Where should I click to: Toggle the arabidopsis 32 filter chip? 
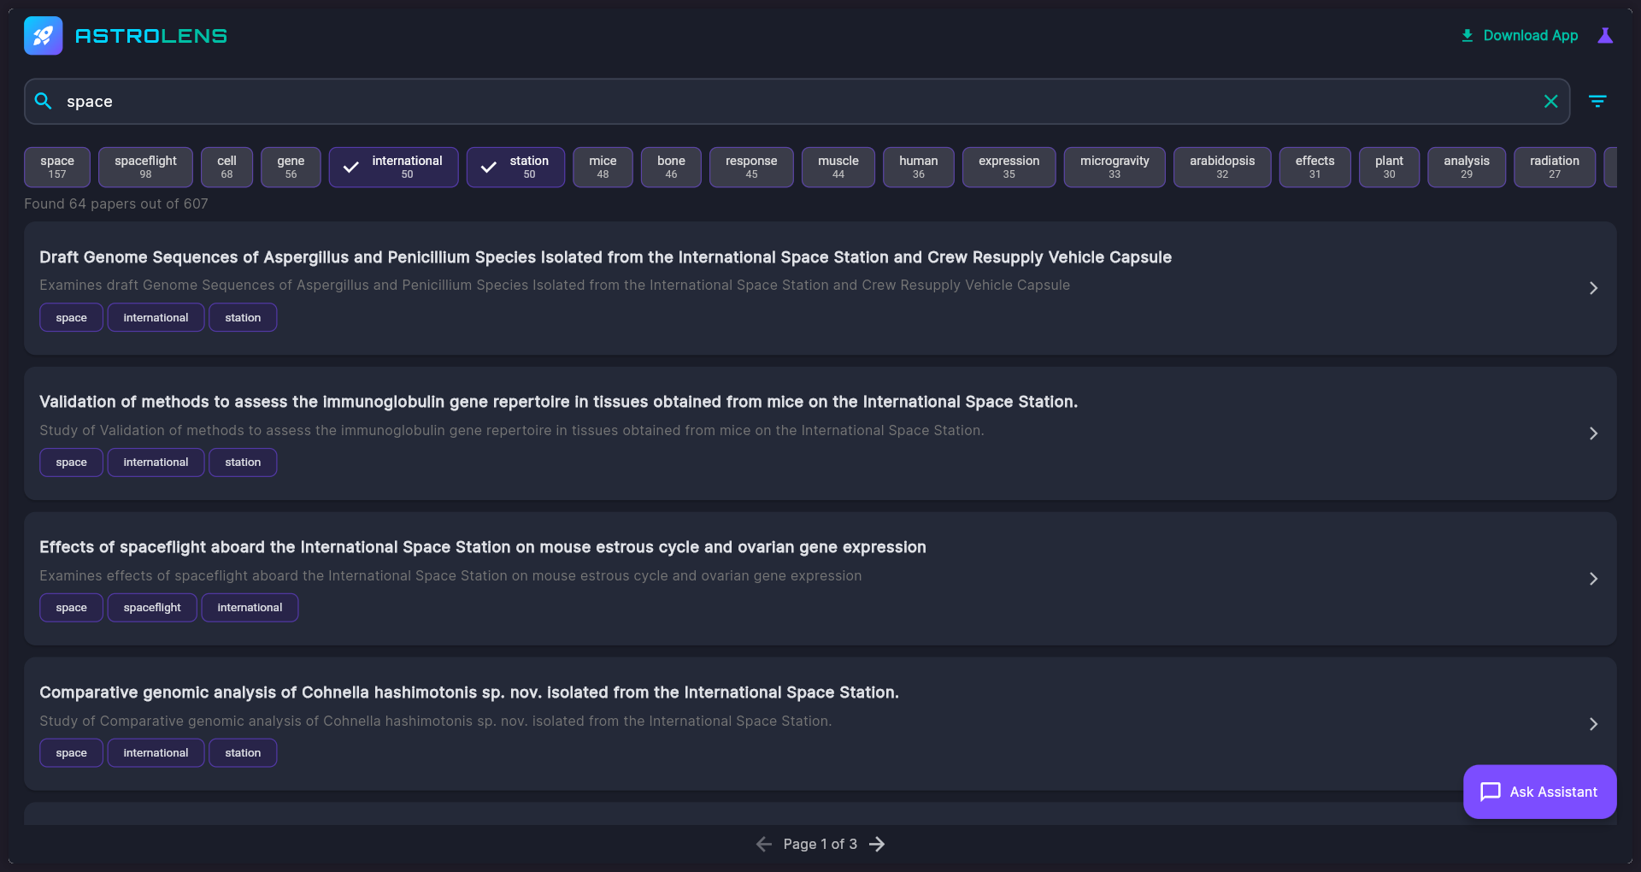click(1222, 167)
